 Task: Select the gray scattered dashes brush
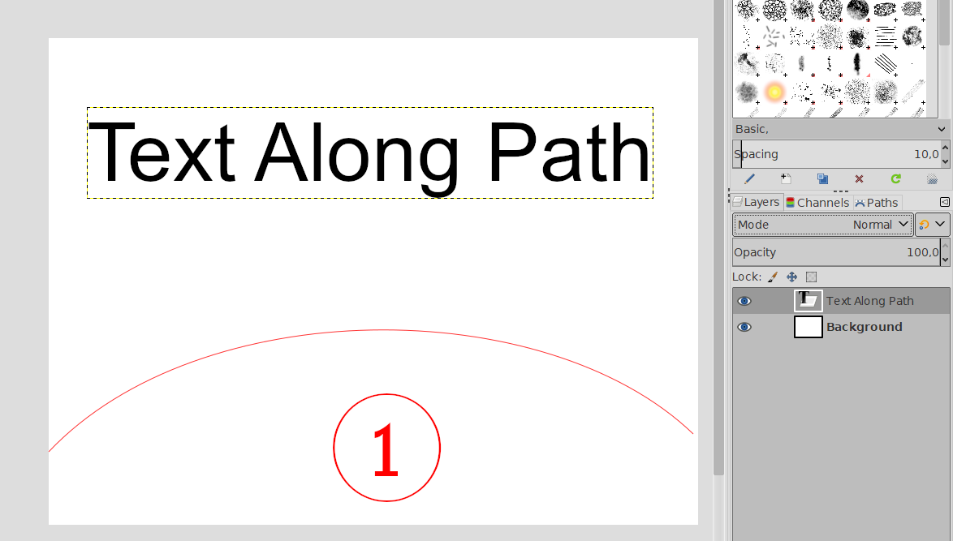(774, 37)
